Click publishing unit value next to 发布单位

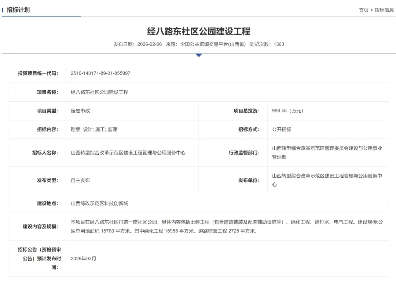[x=327, y=180]
